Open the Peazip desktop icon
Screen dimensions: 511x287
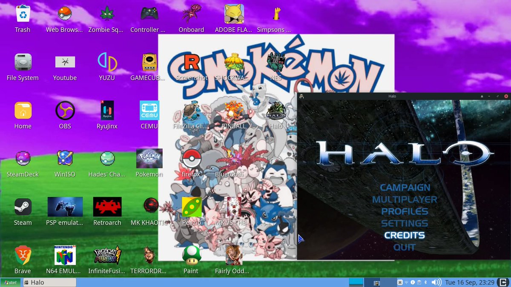[191, 207]
